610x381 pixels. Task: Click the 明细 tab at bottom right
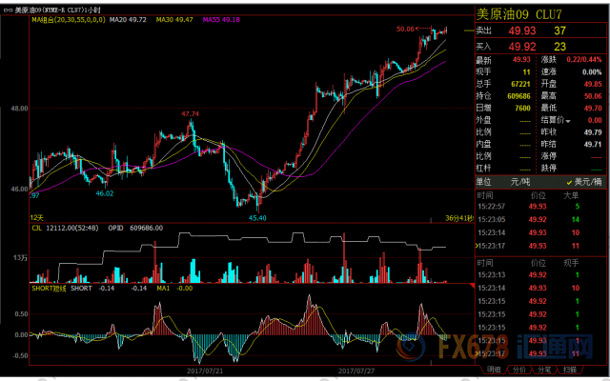[493, 369]
